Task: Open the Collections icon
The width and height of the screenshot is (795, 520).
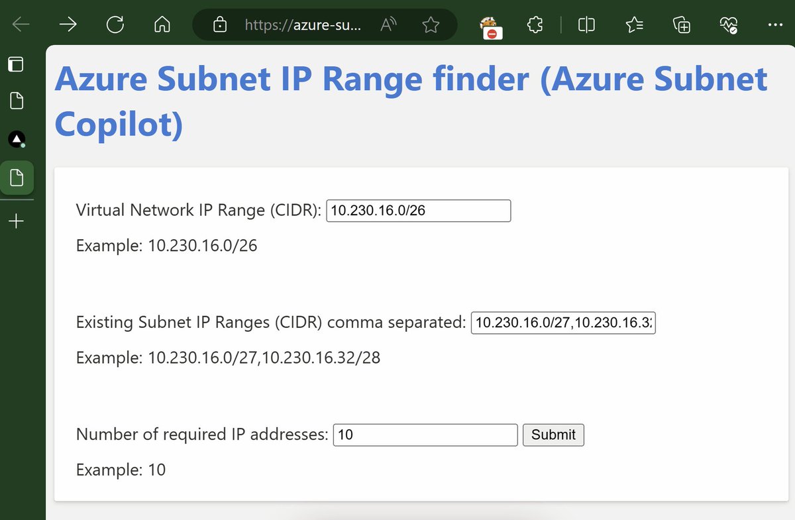Action: (x=682, y=25)
